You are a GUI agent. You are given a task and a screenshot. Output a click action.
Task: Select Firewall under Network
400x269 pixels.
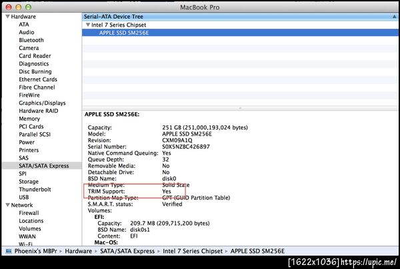[29, 213]
